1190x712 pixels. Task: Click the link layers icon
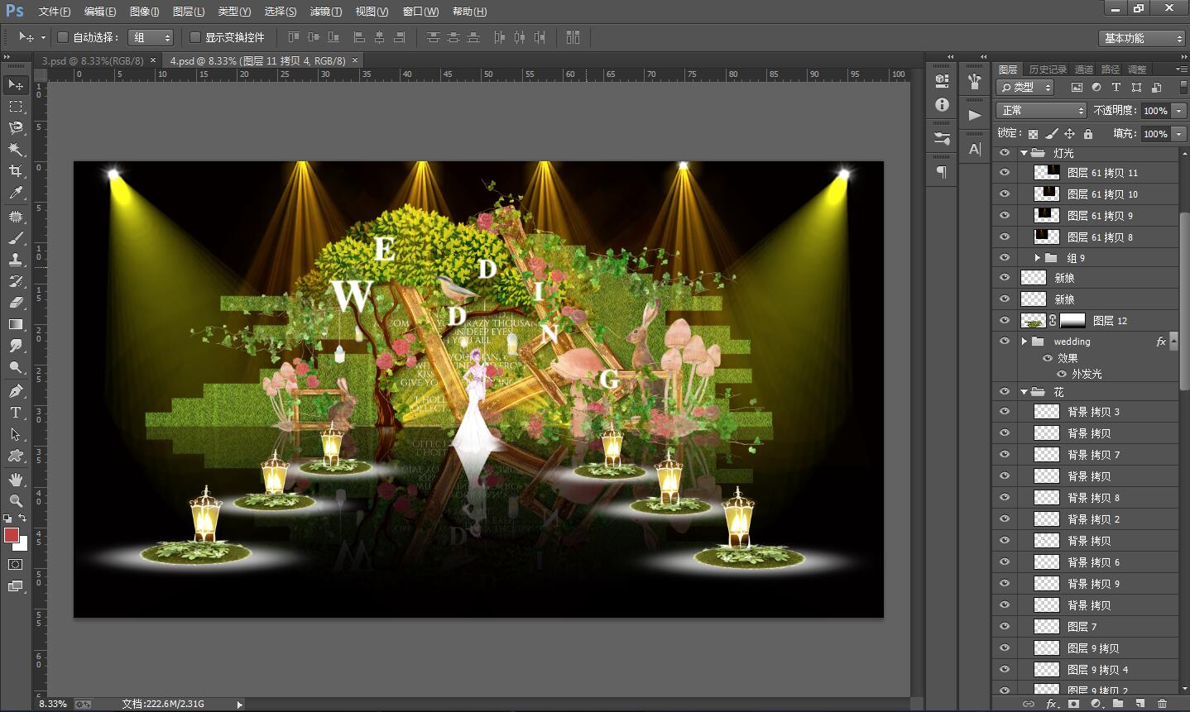click(x=1029, y=704)
